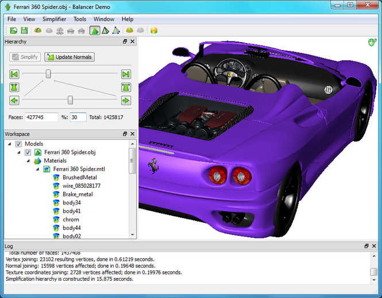Click the Update Normals button
Screen dimensions: 382x298
click(x=70, y=57)
